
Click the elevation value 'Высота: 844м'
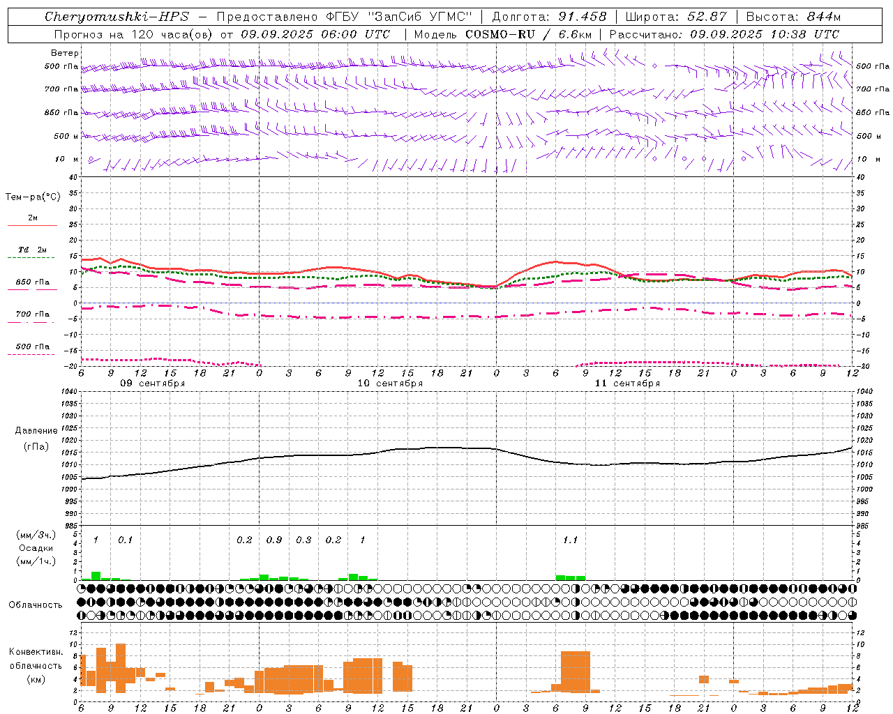pos(793,17)
